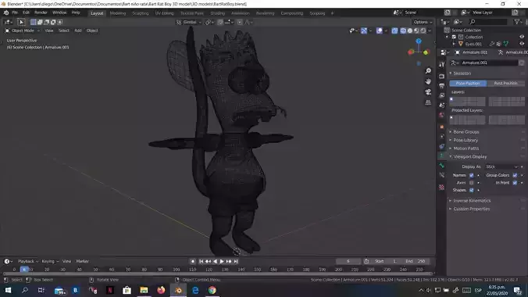The image size is (528, 297).
Task: Click the Rest Position button
Action: pyautogui.click(x=505, y=84)
